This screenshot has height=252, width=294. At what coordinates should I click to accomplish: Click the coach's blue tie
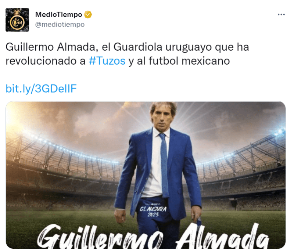(x=164, y=166)
